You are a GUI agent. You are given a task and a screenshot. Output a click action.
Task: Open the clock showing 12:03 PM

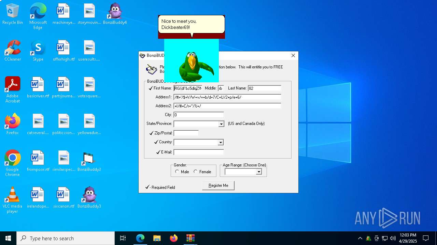[408, 238]
